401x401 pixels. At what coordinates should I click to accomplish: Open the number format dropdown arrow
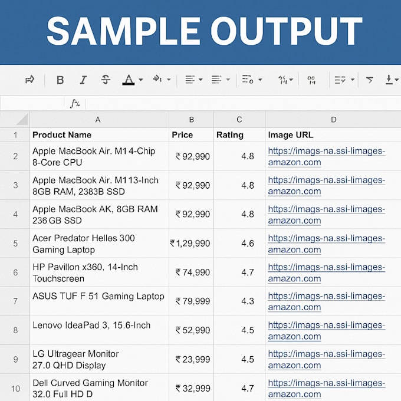(291, 80)
